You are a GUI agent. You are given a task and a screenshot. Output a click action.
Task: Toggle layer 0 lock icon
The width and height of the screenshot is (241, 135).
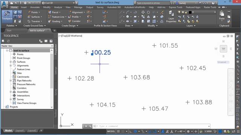186,12
